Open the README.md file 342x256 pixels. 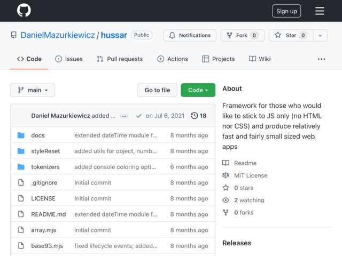pos(49,214)
